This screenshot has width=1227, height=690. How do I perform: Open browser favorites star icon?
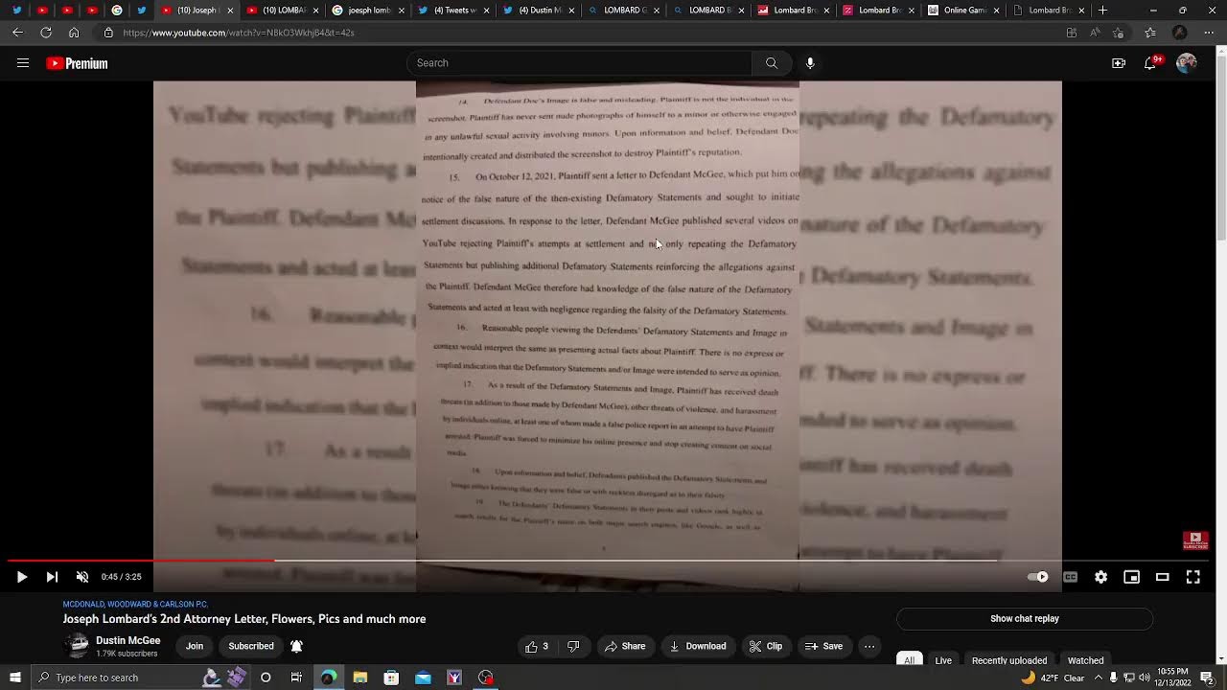click(1149, 33)
